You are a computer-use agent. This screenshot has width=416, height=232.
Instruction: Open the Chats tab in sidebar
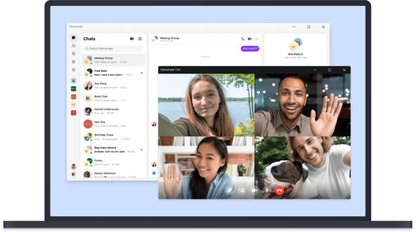[74, 38]
